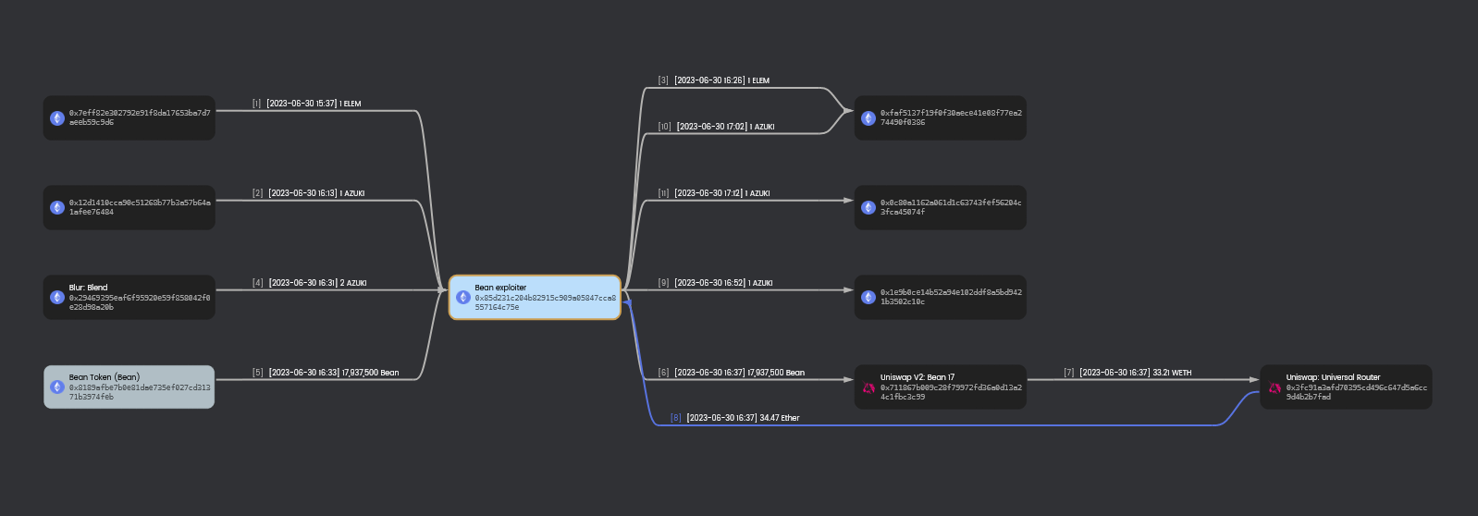Select edge label [7] 33.21 WETH
The width and height of the screenshot is (1478, 516).
(x=1127, y=373)
